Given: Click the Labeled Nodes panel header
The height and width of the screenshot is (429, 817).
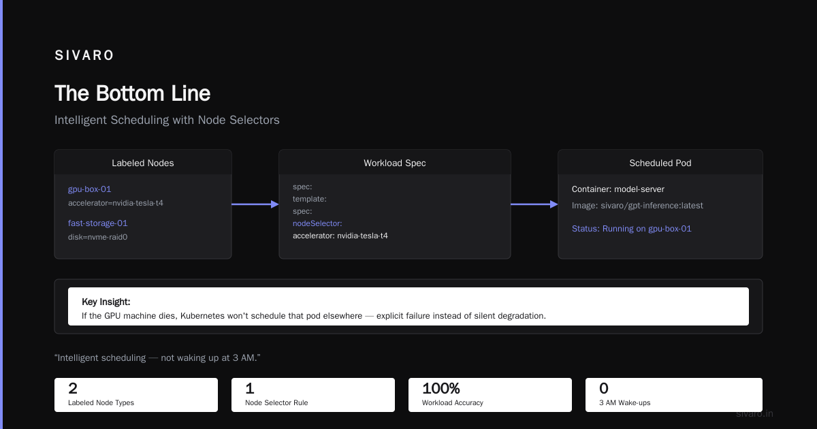Looking at the screenshot, I should (x=143, y=163).
